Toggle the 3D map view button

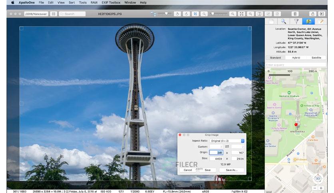point(318,179)
